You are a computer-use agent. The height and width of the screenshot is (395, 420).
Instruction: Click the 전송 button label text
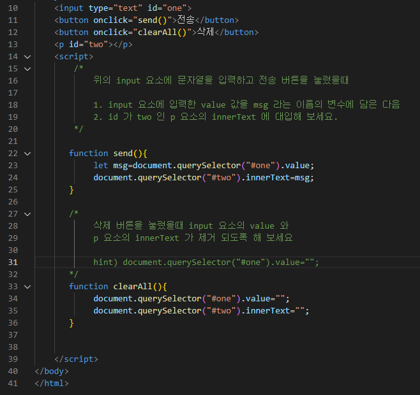tap(186, 20)
